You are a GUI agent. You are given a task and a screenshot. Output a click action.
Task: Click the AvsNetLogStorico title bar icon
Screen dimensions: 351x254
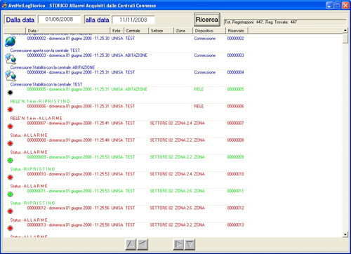(4, 5)
